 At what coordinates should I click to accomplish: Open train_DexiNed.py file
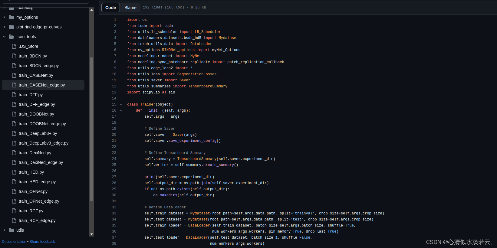[35, 153]
